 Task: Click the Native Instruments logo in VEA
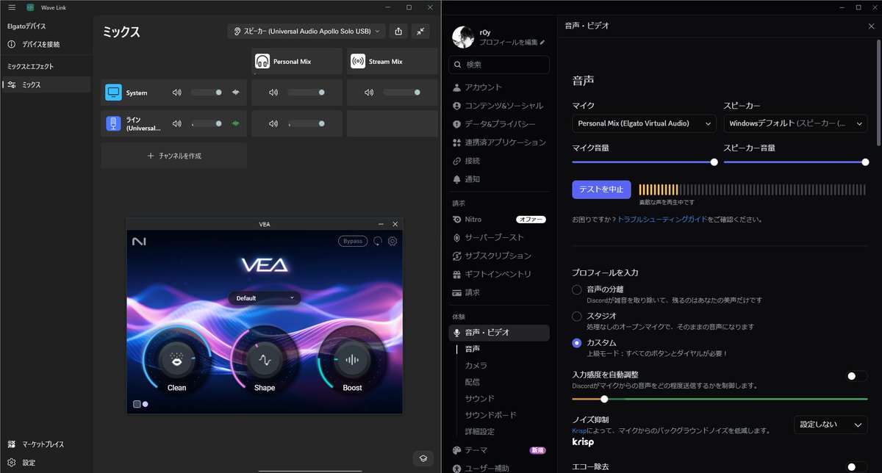(x=139, y=241)
